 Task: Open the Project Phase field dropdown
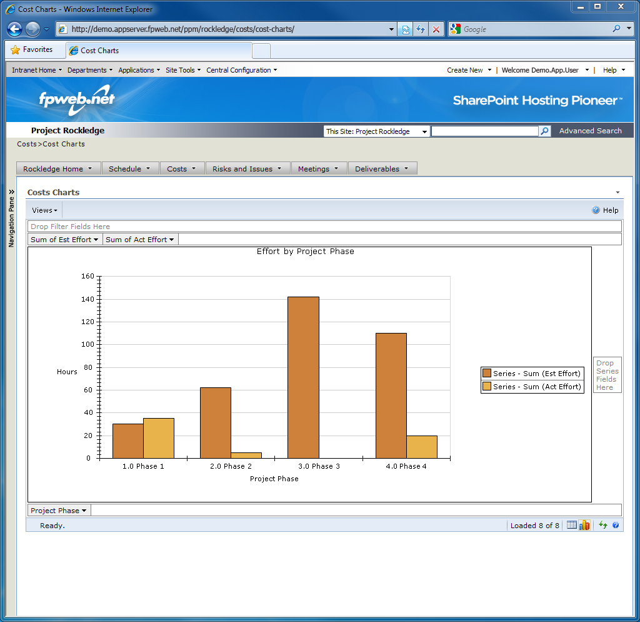[59, 511]
